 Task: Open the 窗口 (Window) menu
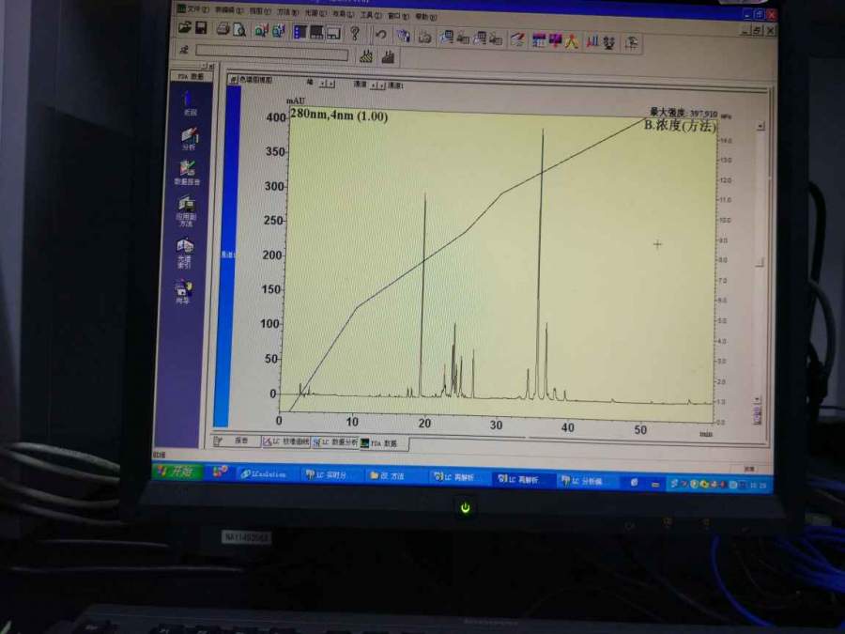398,16
